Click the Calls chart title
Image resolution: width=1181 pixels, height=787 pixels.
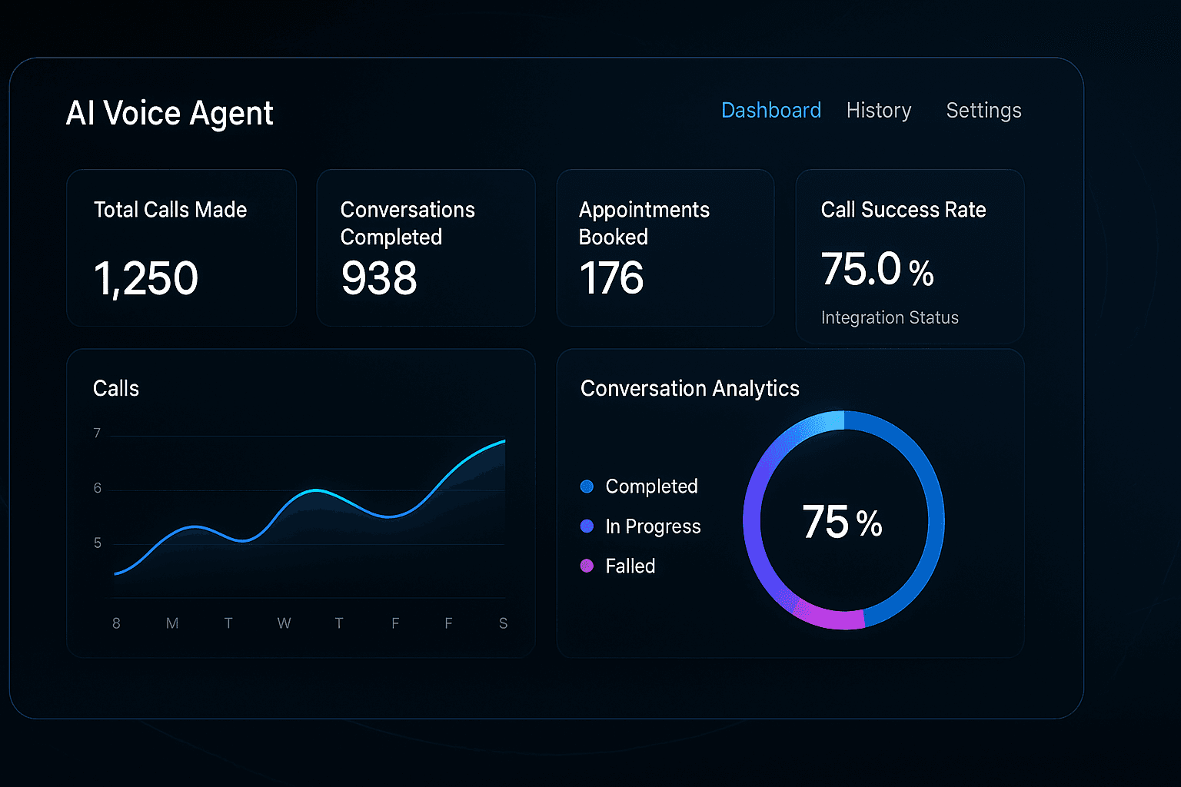pyautogui.click(x=116, y=389)
